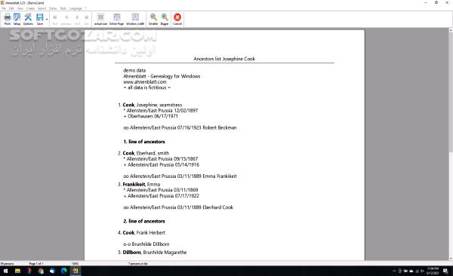This screenshot has width=453, height=276.
Task: Click the marriage line with Robert Beckman
Action: click(x=180, y=127)
